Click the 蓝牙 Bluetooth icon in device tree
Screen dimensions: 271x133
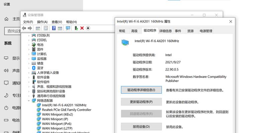(x=34, y=68)
